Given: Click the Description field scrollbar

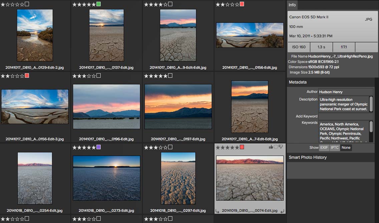Looking at the screenshot, I should 371,104.
